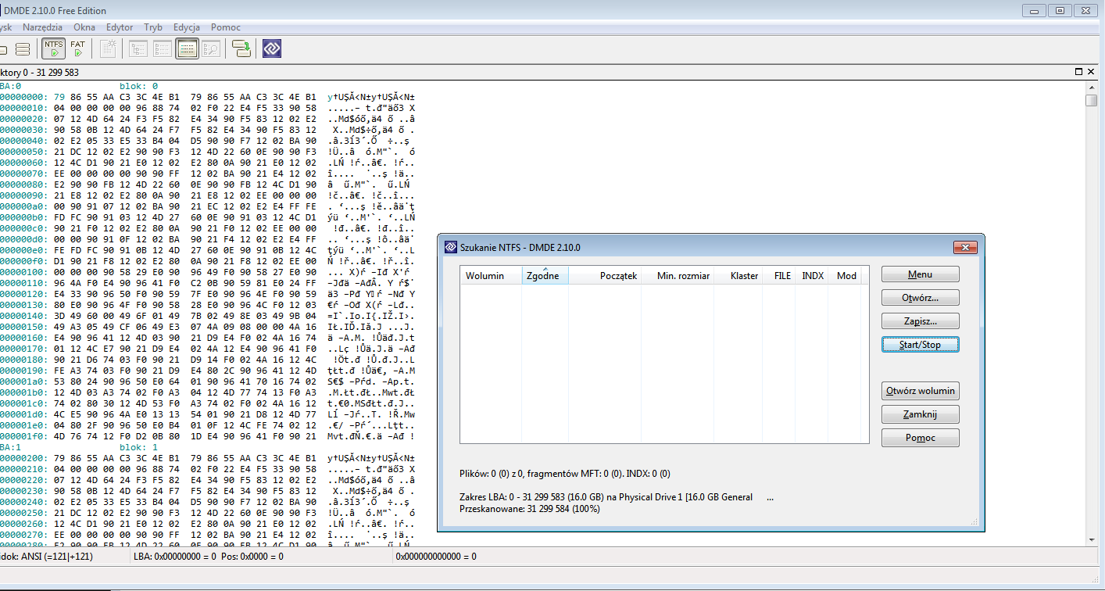Click offset row 00000010 in hex editor
1105x591 pixels.
click(x=207, y=108)
